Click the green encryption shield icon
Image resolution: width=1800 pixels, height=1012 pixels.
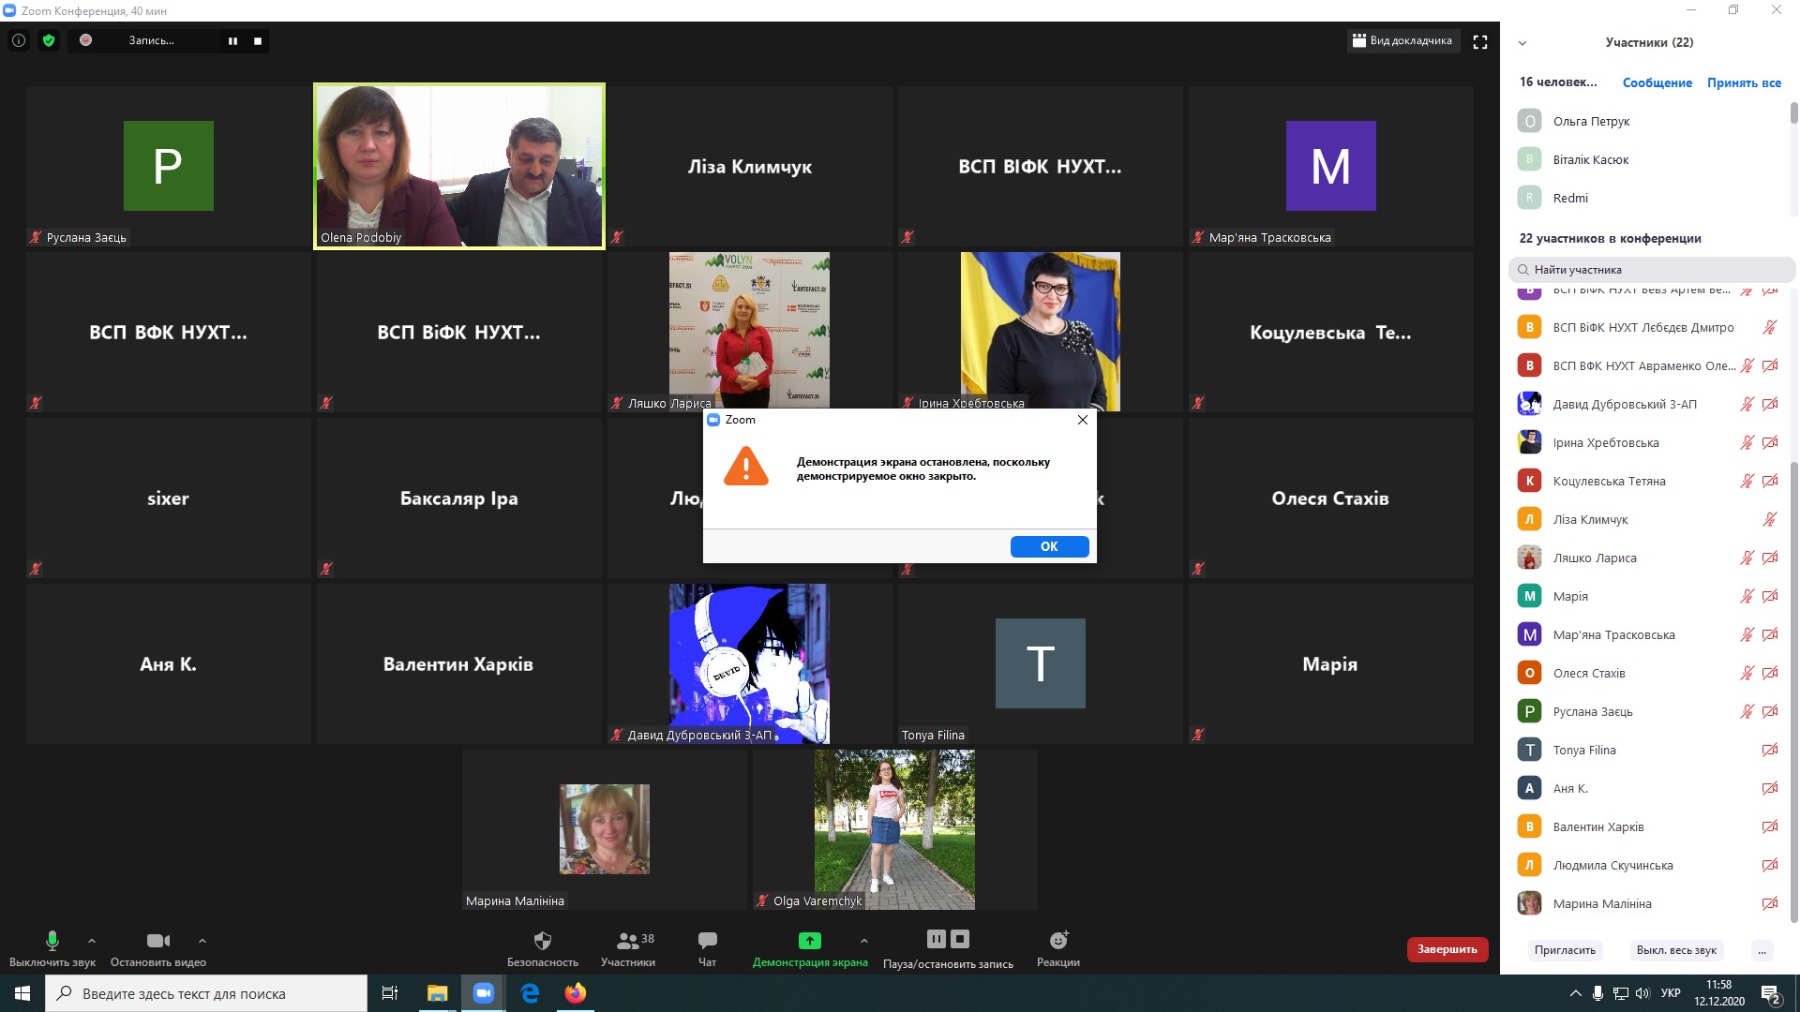point(49,40)
